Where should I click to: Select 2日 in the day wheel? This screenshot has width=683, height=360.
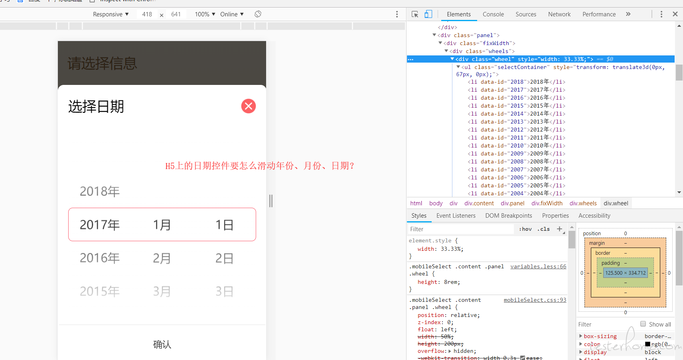225,258
